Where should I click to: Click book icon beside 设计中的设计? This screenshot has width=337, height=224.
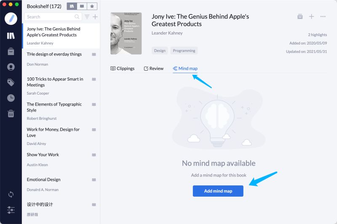point(94,205)
